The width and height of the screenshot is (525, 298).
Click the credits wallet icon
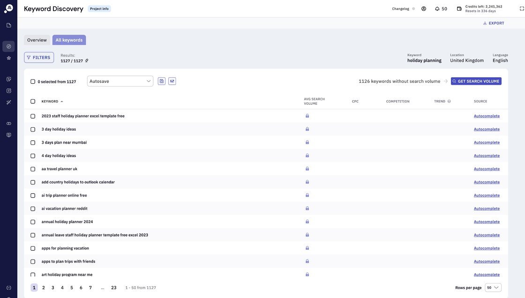click(x=459, y=9)
